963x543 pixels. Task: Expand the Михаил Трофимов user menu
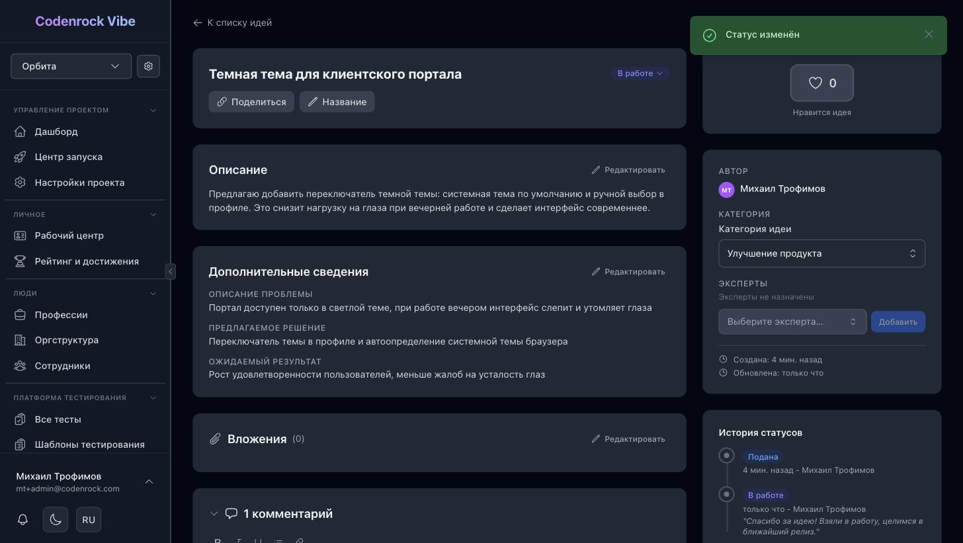pyautogui.click(x=149, y=481)
